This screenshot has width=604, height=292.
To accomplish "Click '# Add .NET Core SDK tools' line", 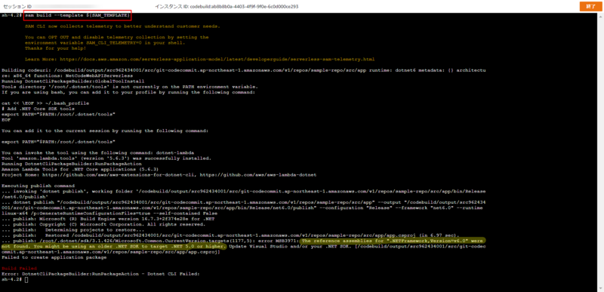I will (38, 109).
